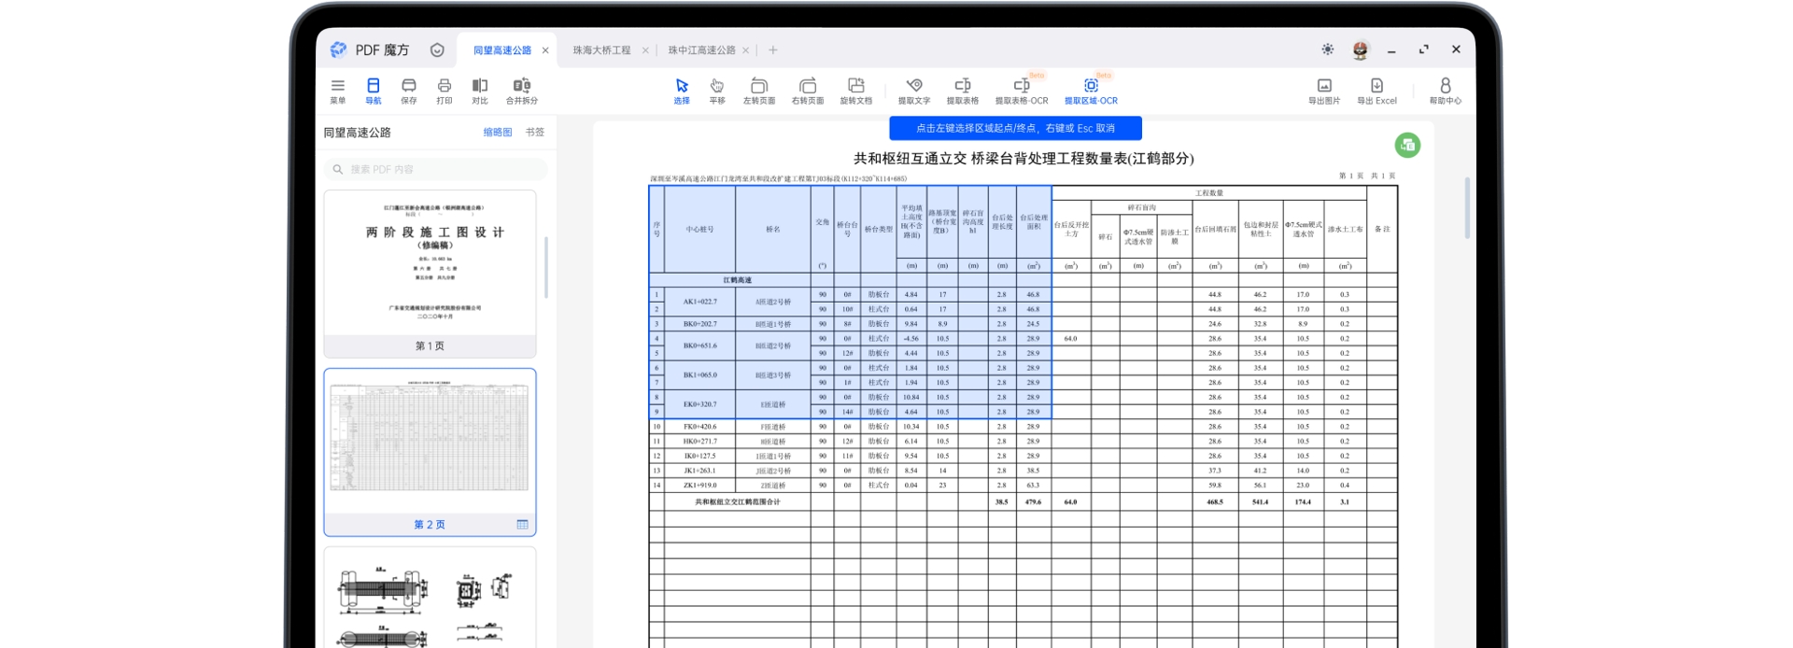Open the user avatar profile
The width and height of the screenshot is (1793, 648).
[1361, 50]
